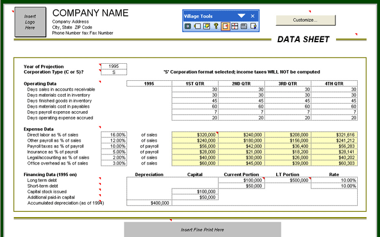Click the Insert Logo Here placeholder

[29, 22]
